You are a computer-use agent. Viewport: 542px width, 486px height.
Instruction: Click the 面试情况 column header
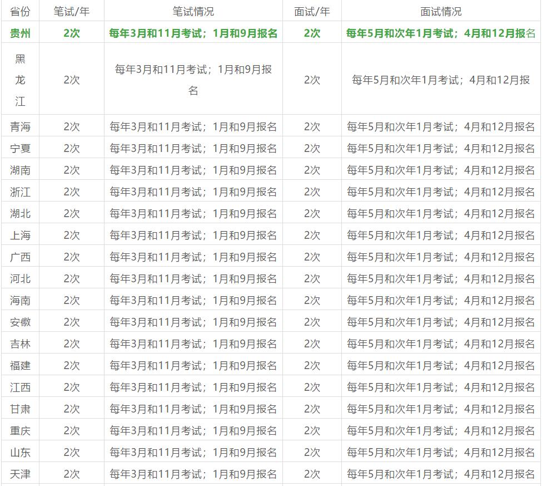(441, 12)
